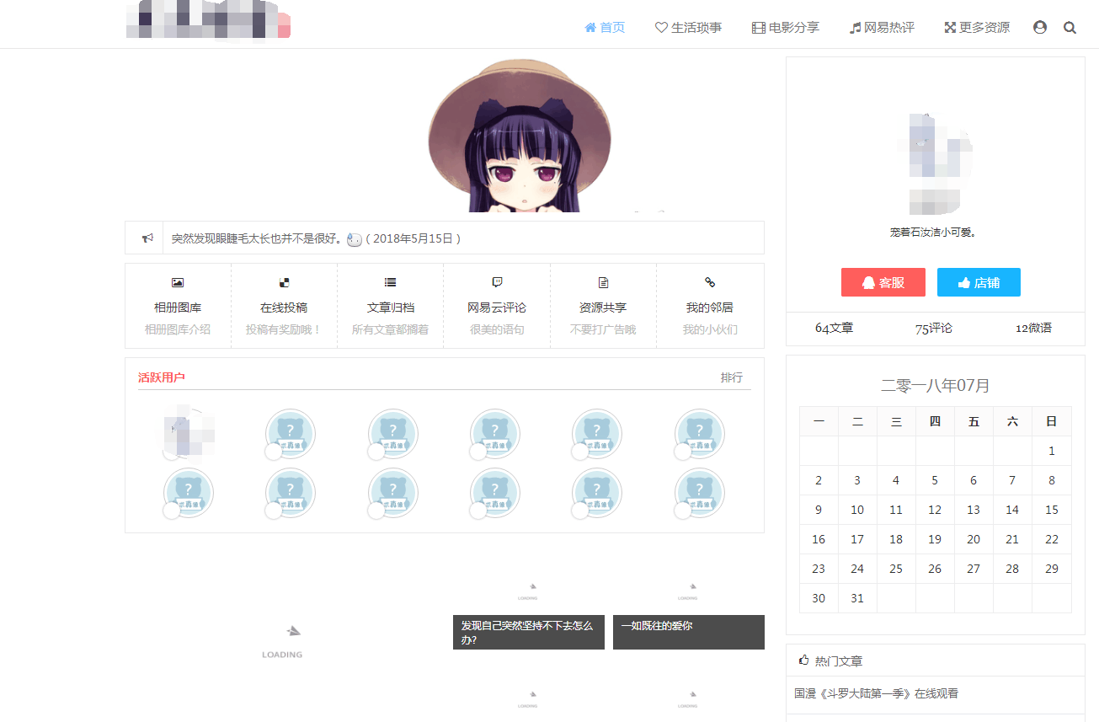Open the 电影分享 movie sharing menu
The width and height of the screenshot is (1099, 722).
[x=785, y=27]
